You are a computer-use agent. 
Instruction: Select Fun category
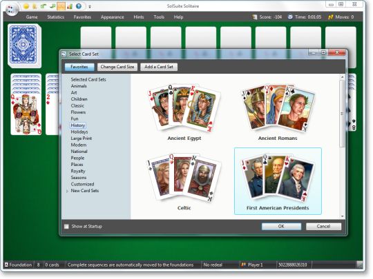click(x=75, y=118)
